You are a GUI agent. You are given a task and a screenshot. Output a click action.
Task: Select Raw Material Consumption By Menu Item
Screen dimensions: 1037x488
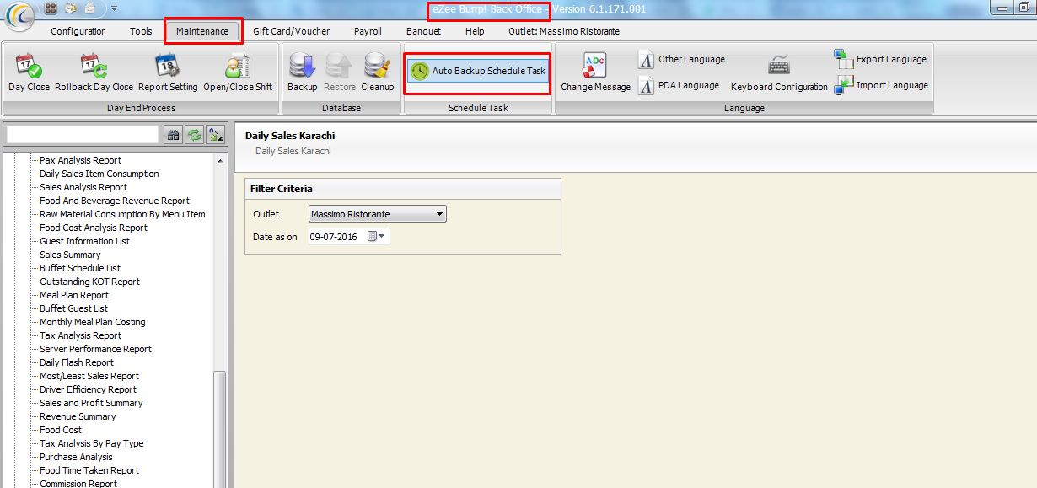coord(122,214)
